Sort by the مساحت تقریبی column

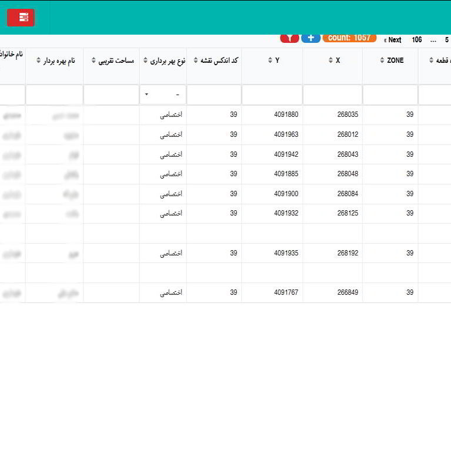[x=93, y=60]
